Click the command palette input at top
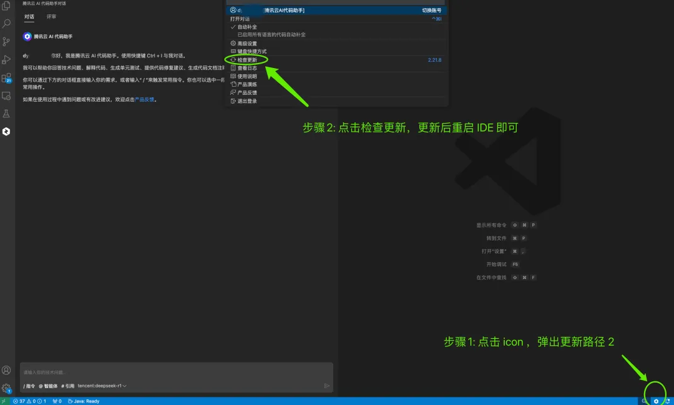 [336, 2]
